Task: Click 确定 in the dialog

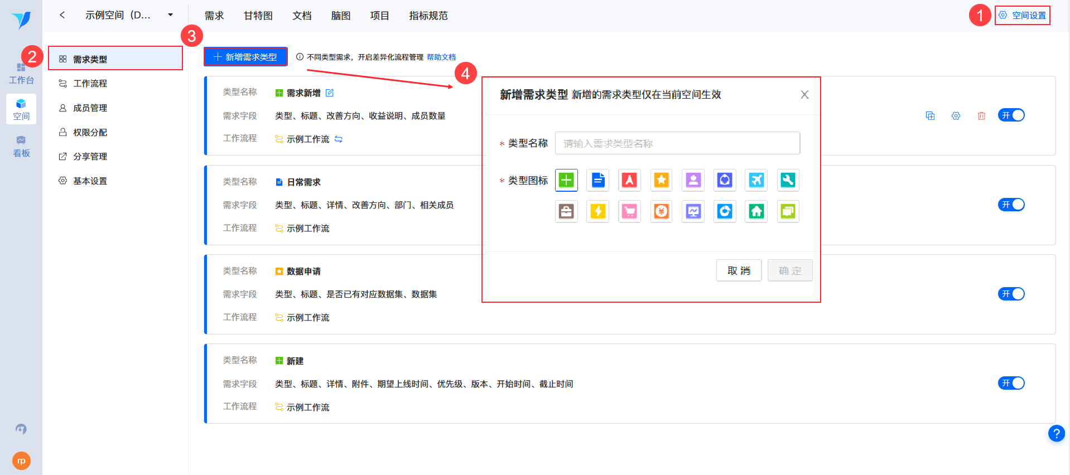Action: [x=790, y=270]
